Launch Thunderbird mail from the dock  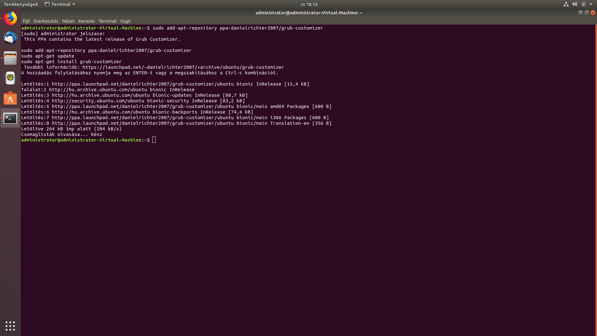click(x=10, y=38)
